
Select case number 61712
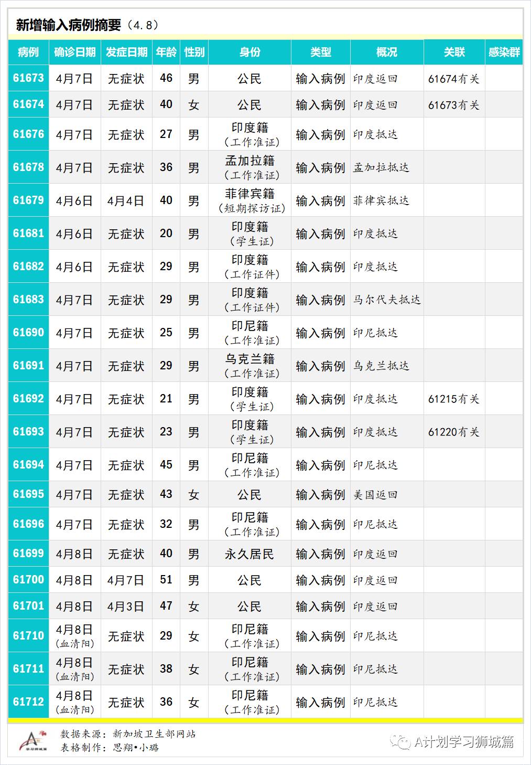pos(27,701)
